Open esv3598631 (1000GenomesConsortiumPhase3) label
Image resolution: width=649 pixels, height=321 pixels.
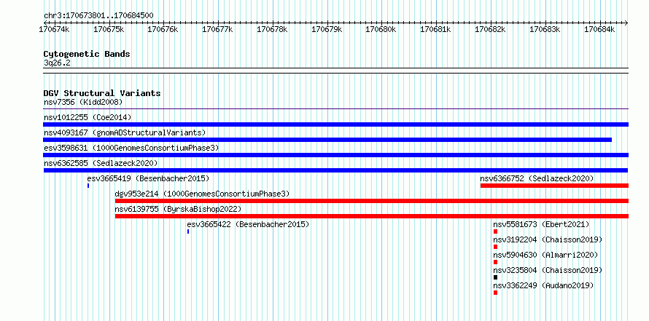pyautogui.click(x=131, y=148)
